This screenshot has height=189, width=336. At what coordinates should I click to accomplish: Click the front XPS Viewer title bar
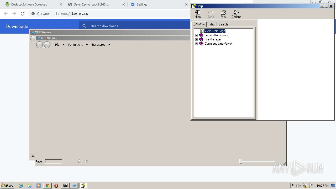pyautogui.click(x=113, y=38)
